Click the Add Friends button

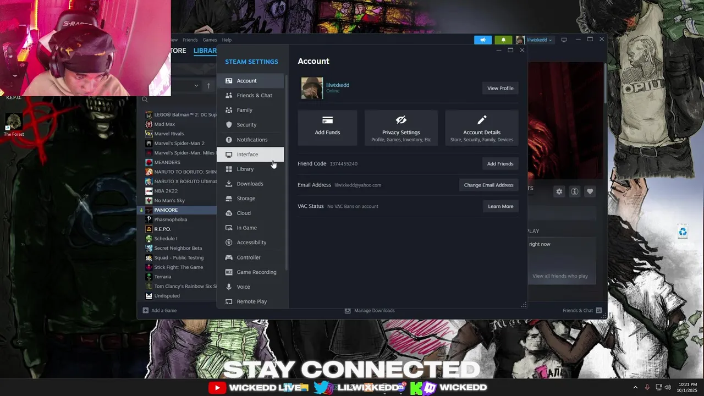click(x=500, y=164)
